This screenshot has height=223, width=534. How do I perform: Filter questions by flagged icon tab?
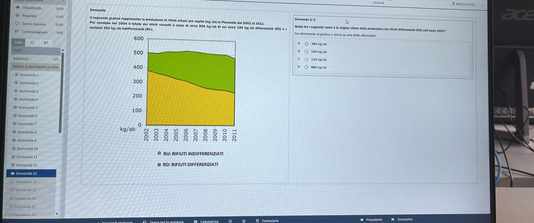click(x=46, y=43)
